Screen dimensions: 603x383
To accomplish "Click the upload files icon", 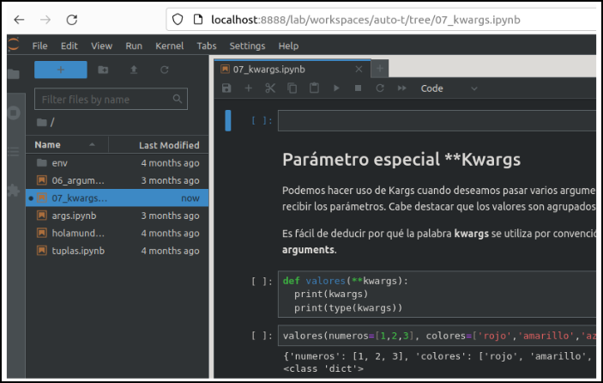I will 134,70.
